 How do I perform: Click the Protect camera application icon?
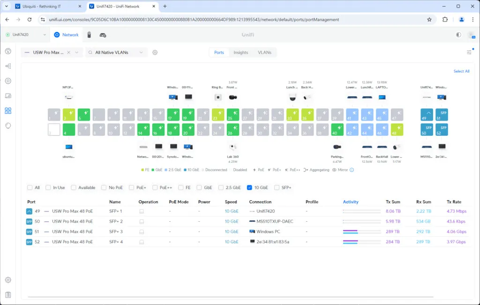tap(89, 35)
